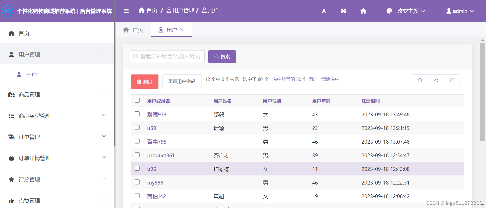The width and height of the screenshot is (486, 208).
Task: Open the 用户 submenu item
Action: 57,75
